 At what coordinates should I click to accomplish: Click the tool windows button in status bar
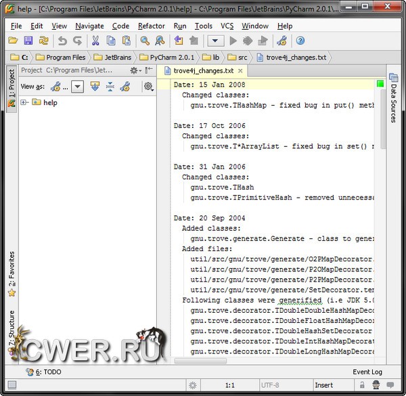[x=12, y=385]
